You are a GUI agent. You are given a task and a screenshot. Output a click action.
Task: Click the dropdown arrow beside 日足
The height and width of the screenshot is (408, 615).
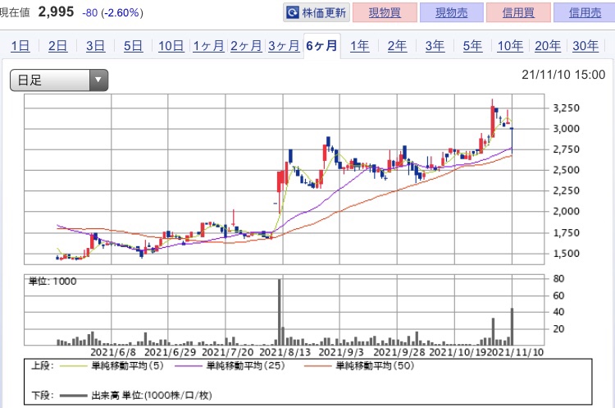click(98, 80)
